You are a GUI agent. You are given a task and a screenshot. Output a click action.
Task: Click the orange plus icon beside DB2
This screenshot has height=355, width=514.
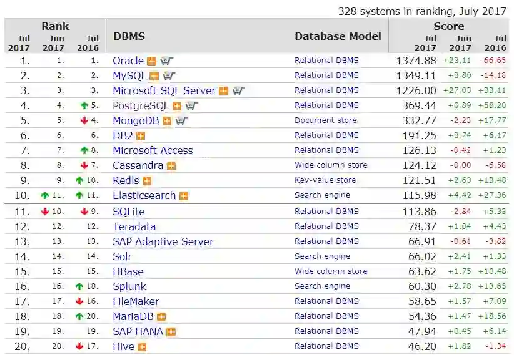[141, 136]
